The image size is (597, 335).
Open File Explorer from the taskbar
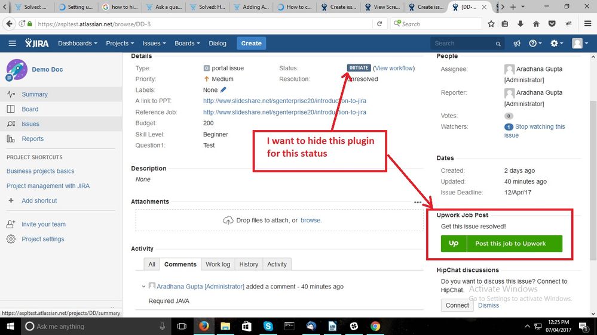[x=225, y=326]
